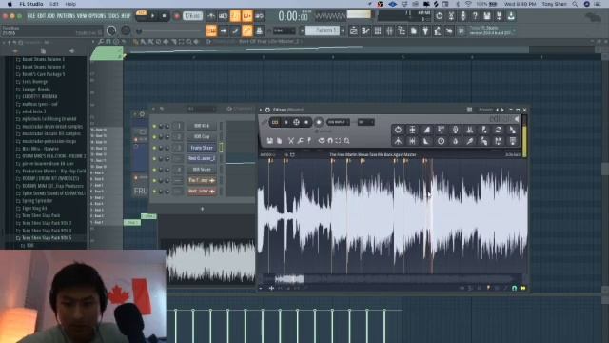
Task: Click the Edison fade-in ramp icon
Action: click(426, 130)
